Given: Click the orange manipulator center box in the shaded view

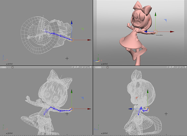Looking at the screenshot, I should click(x=156, y=32).
